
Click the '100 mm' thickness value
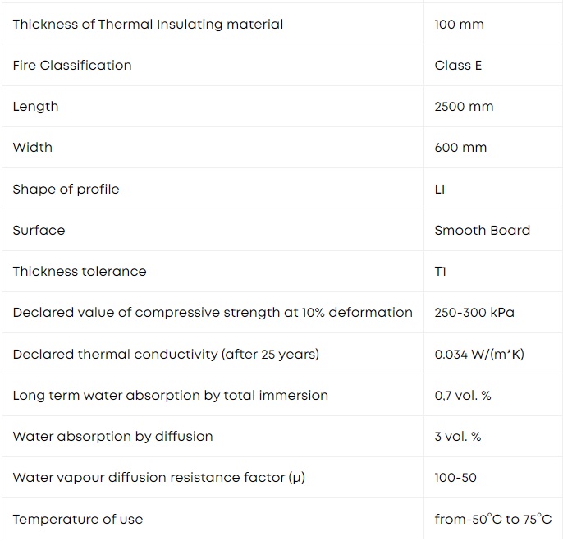pos(460,25)
